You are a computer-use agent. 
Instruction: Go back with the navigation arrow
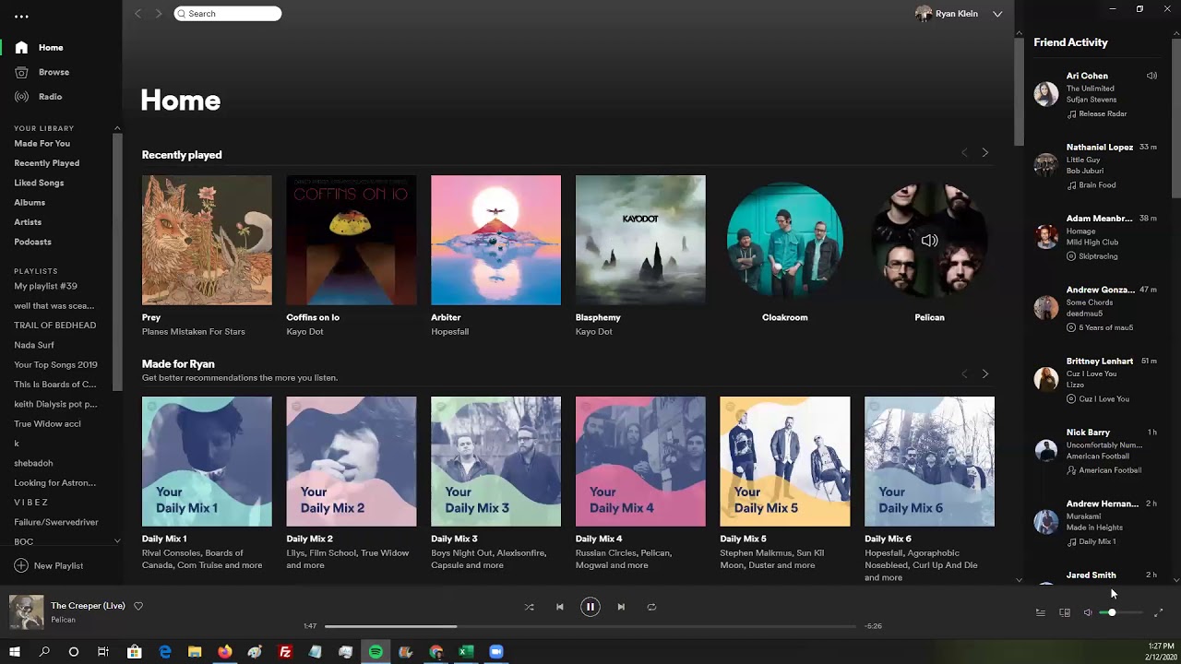[x=138, y=14]
